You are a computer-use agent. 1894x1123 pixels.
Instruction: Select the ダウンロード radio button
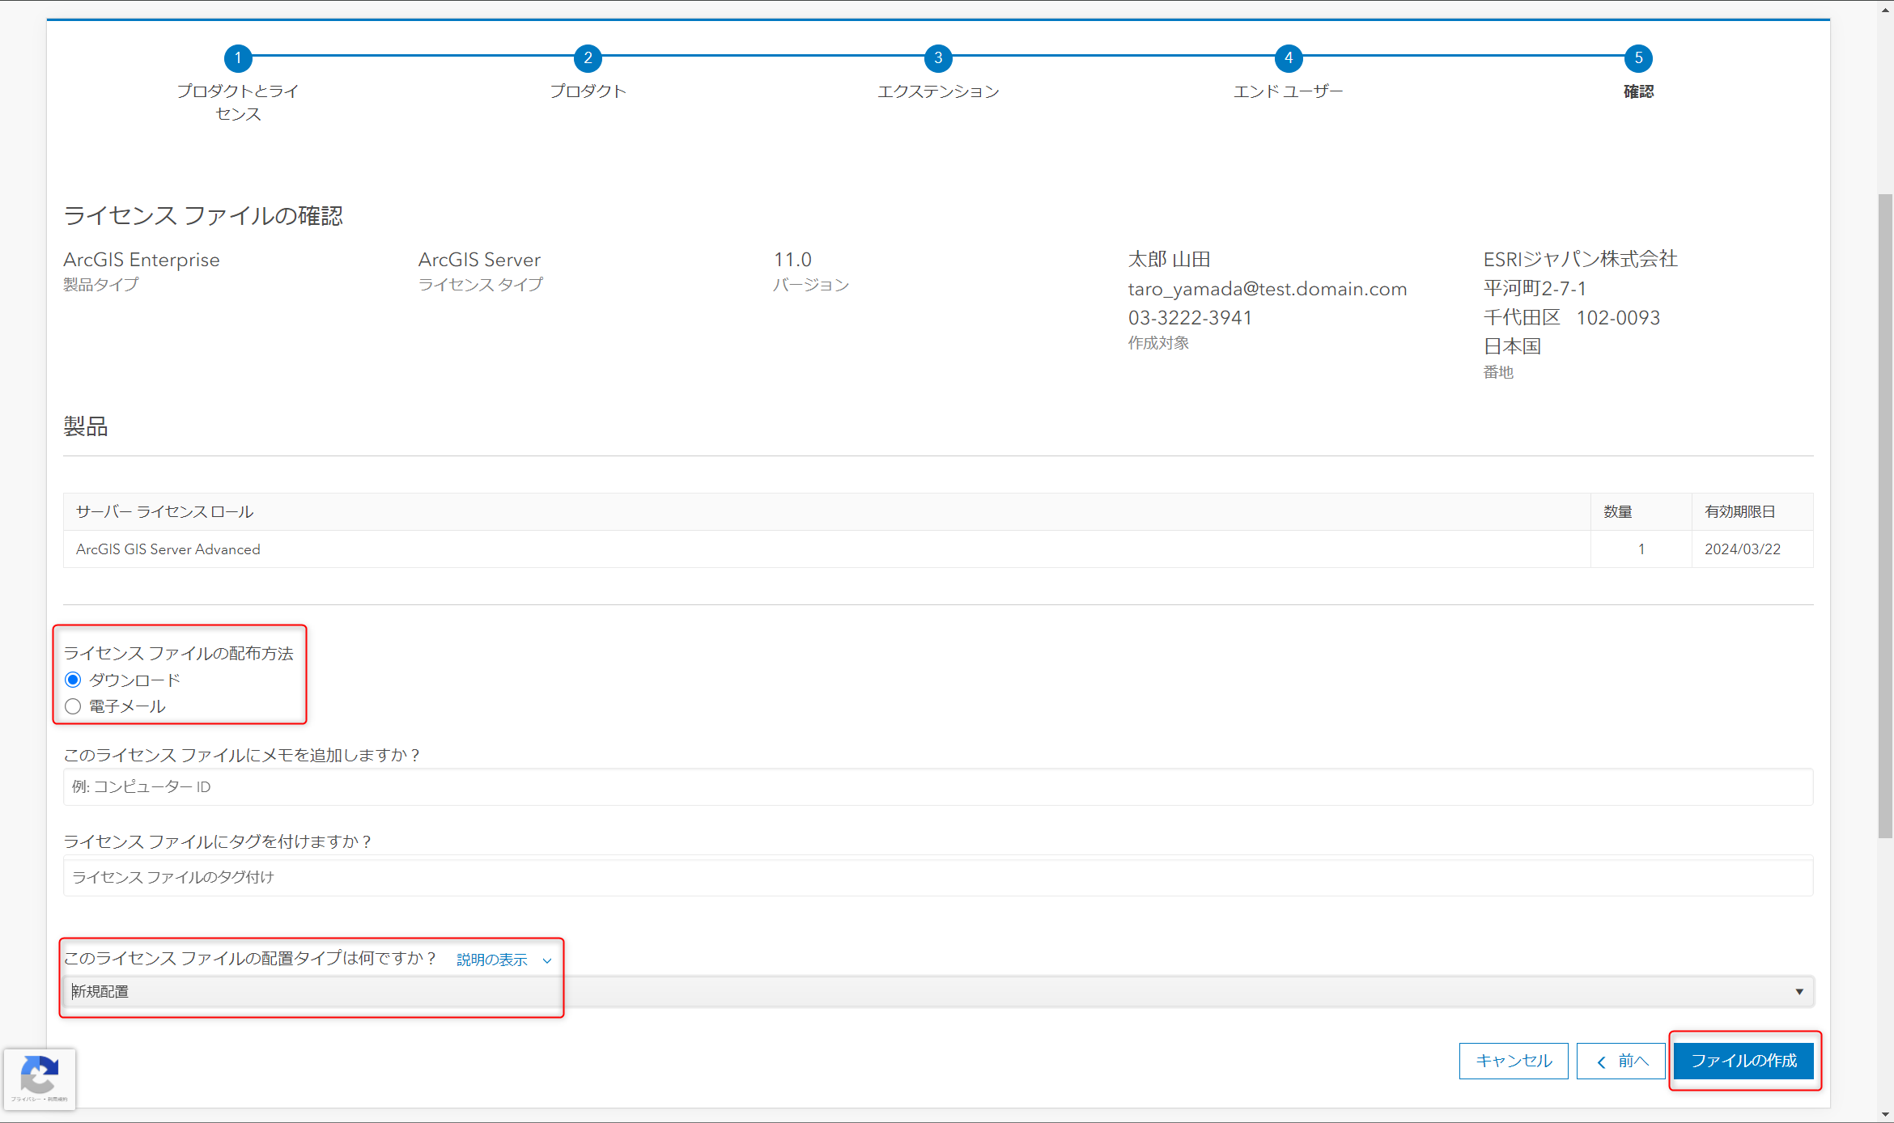73,680
